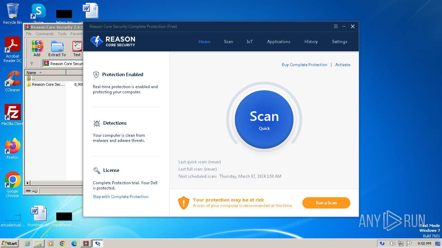Select the FileZilla Client desktop icon
This screenshot has height=248, width=442.
point(12,115)
